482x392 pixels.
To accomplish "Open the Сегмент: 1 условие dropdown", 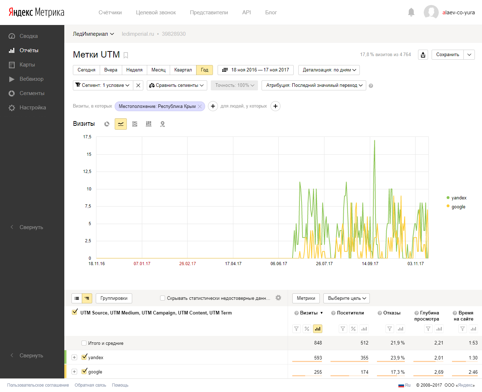I will click(x=103, y=85).
